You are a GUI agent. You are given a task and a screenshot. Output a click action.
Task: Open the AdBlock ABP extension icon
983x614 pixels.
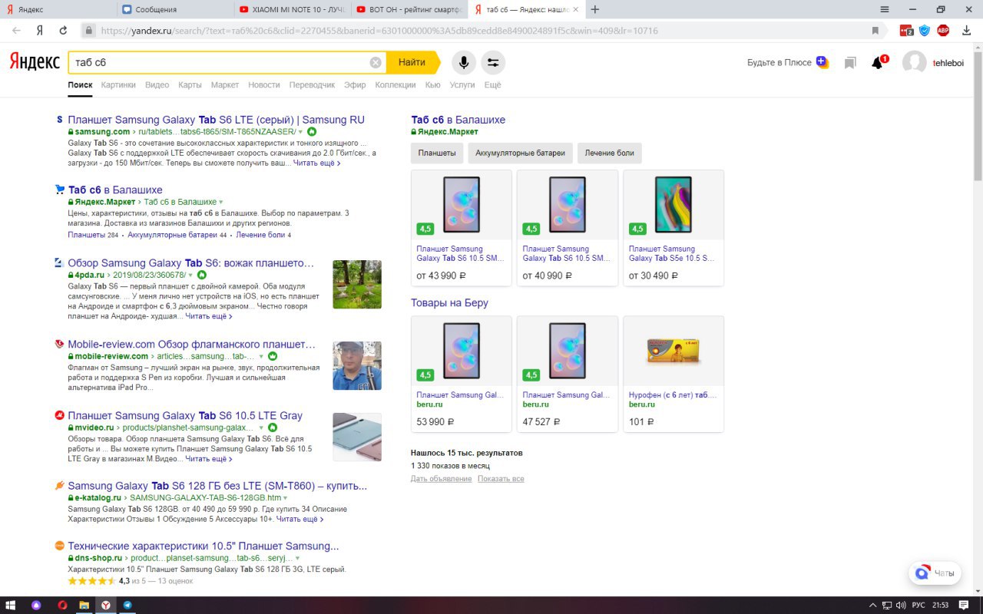click(x=943, y=31)
